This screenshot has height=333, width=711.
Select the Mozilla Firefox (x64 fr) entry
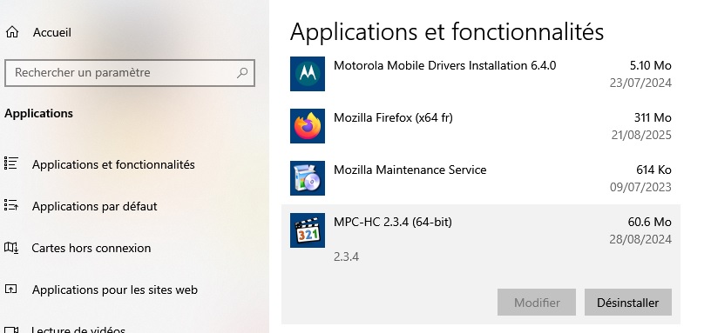pos(481,126)
